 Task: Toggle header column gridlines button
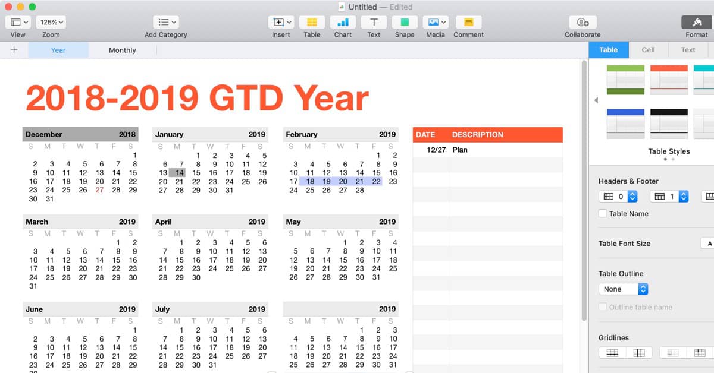pos(673,353)
